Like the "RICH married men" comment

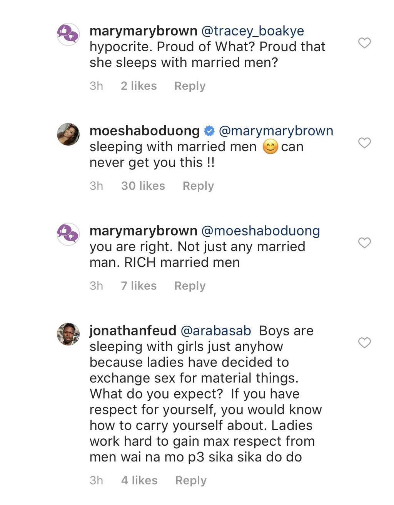pos(364,243)
